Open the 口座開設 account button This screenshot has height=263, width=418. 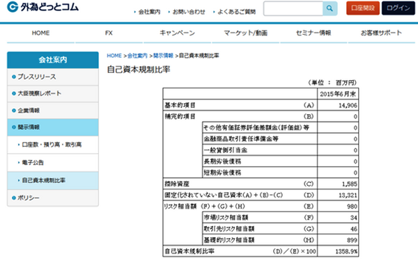363,8
